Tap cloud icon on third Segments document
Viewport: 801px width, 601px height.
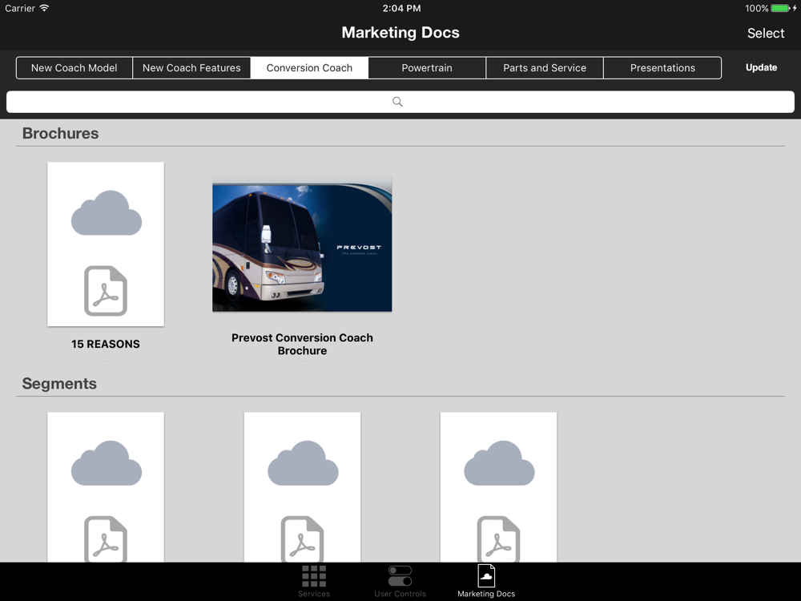pyautogui.click(x=499, y=463)
